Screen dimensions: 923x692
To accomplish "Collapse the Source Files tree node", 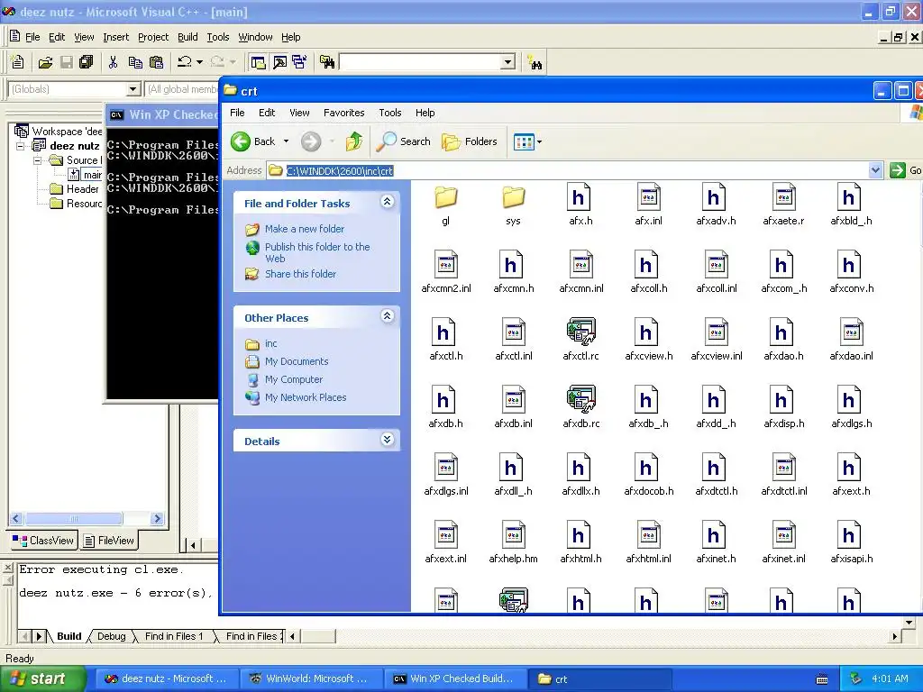I will (38, 160).
